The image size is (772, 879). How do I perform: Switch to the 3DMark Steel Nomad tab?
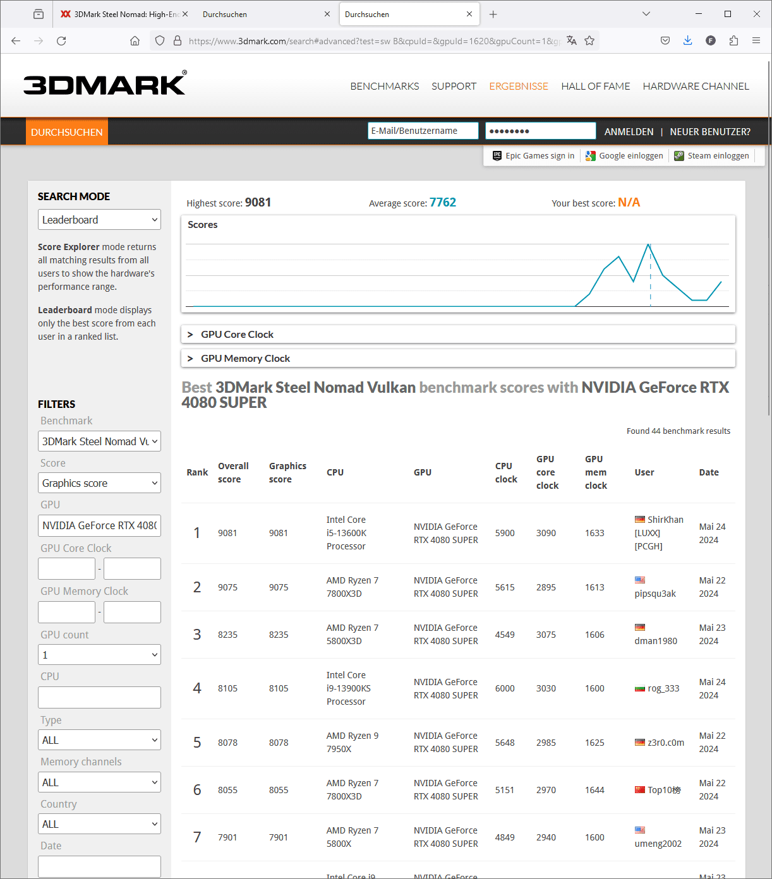coord(123,14)
